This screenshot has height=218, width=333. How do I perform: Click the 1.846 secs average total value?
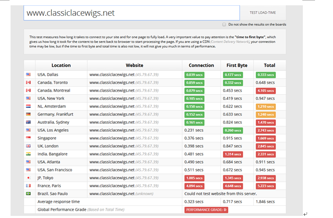pos(265,202)
